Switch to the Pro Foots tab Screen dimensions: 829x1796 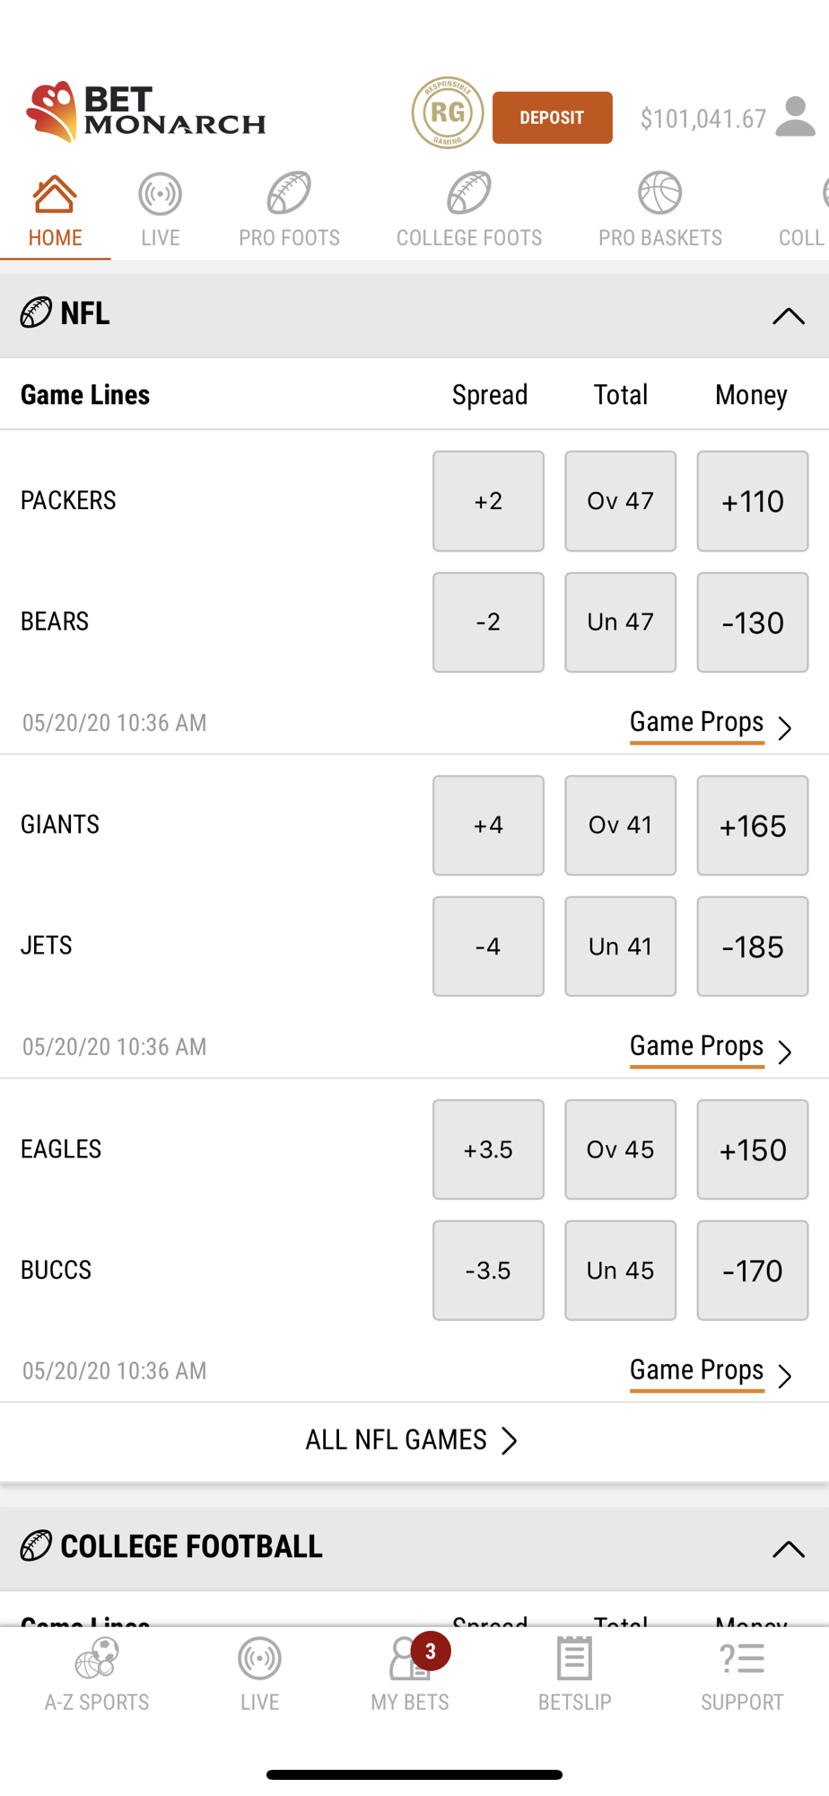click(289, 210)
